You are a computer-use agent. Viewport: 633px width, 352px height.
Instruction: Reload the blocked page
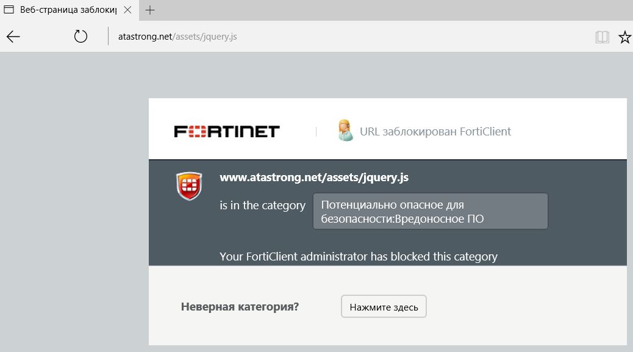click(x=80, y=37)
